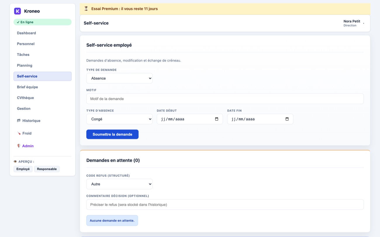
Task: Click the Froid thermometer icon
Action: coord(19,133)
